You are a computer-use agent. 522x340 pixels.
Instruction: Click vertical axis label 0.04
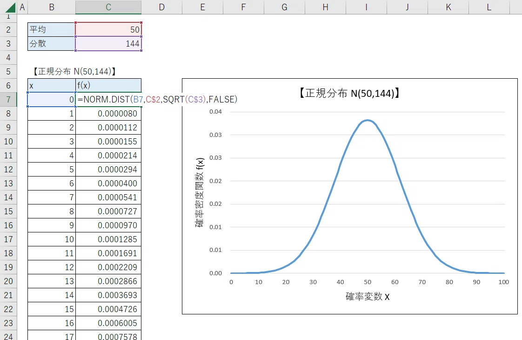[x=215, y=112]
